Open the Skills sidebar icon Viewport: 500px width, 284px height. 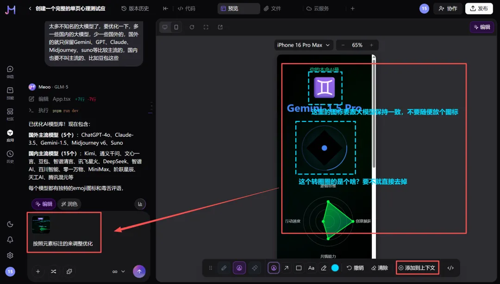coord(10,93)
